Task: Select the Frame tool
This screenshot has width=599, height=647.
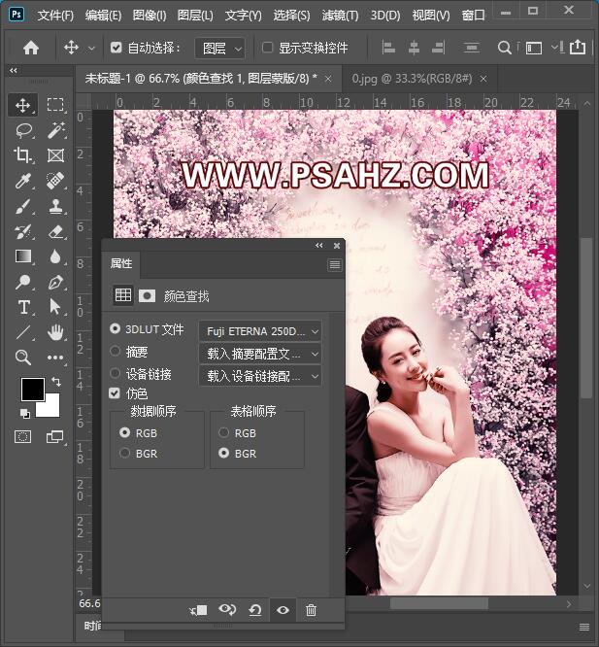Action: click(55, 155)
